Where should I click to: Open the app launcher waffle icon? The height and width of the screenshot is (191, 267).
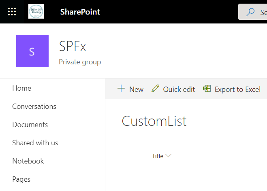[12, 12]
